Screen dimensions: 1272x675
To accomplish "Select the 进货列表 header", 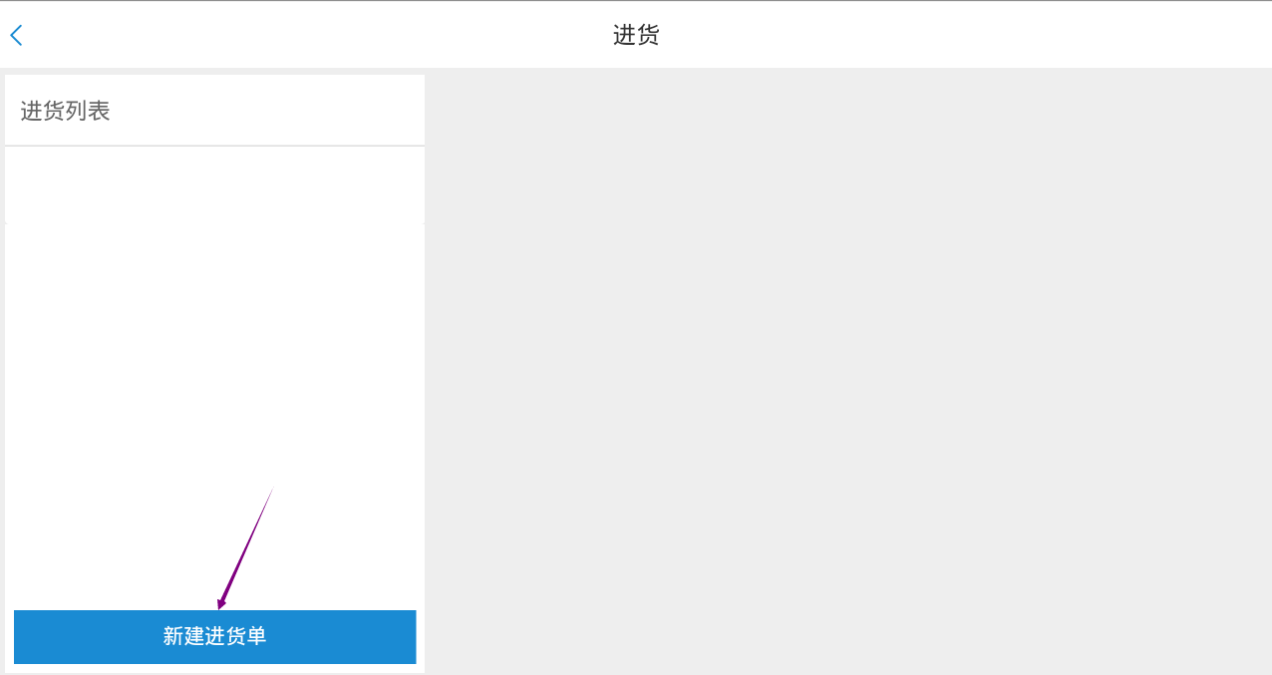I will coord(214,111).
